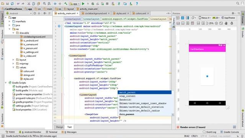This screenshot has width=245, height=138.
Task: Show Design surface view in Preview
Action: (178, 18)
